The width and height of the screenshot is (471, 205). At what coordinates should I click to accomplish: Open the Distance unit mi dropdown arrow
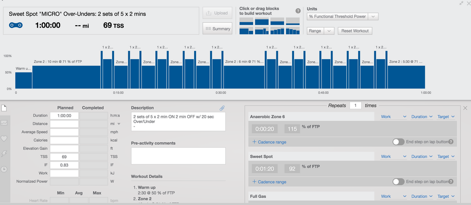pyautogui.click(x=119, y=124)
